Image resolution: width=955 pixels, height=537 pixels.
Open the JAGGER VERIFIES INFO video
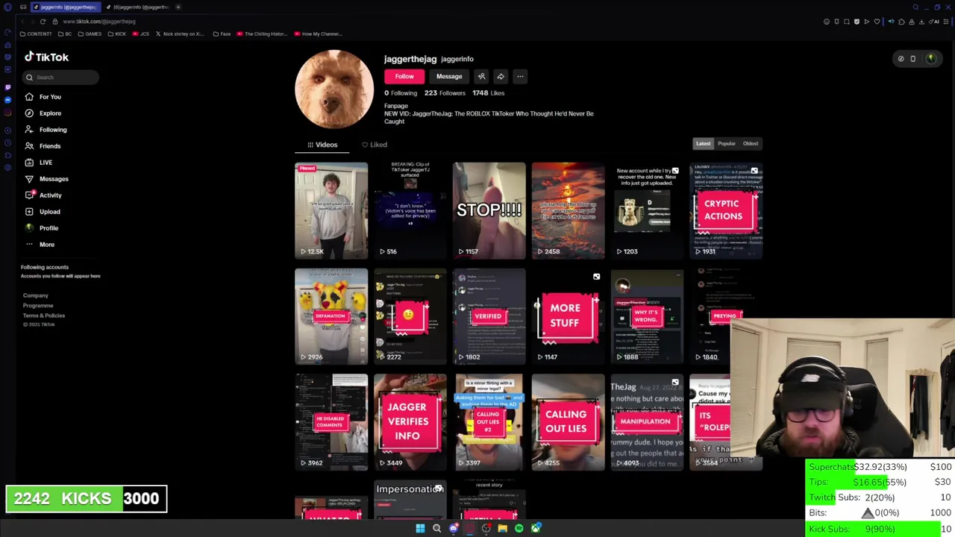point(410,422)
